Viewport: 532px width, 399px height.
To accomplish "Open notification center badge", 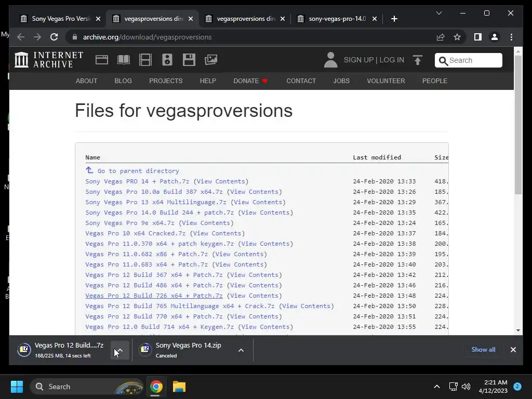I will 517,386.
